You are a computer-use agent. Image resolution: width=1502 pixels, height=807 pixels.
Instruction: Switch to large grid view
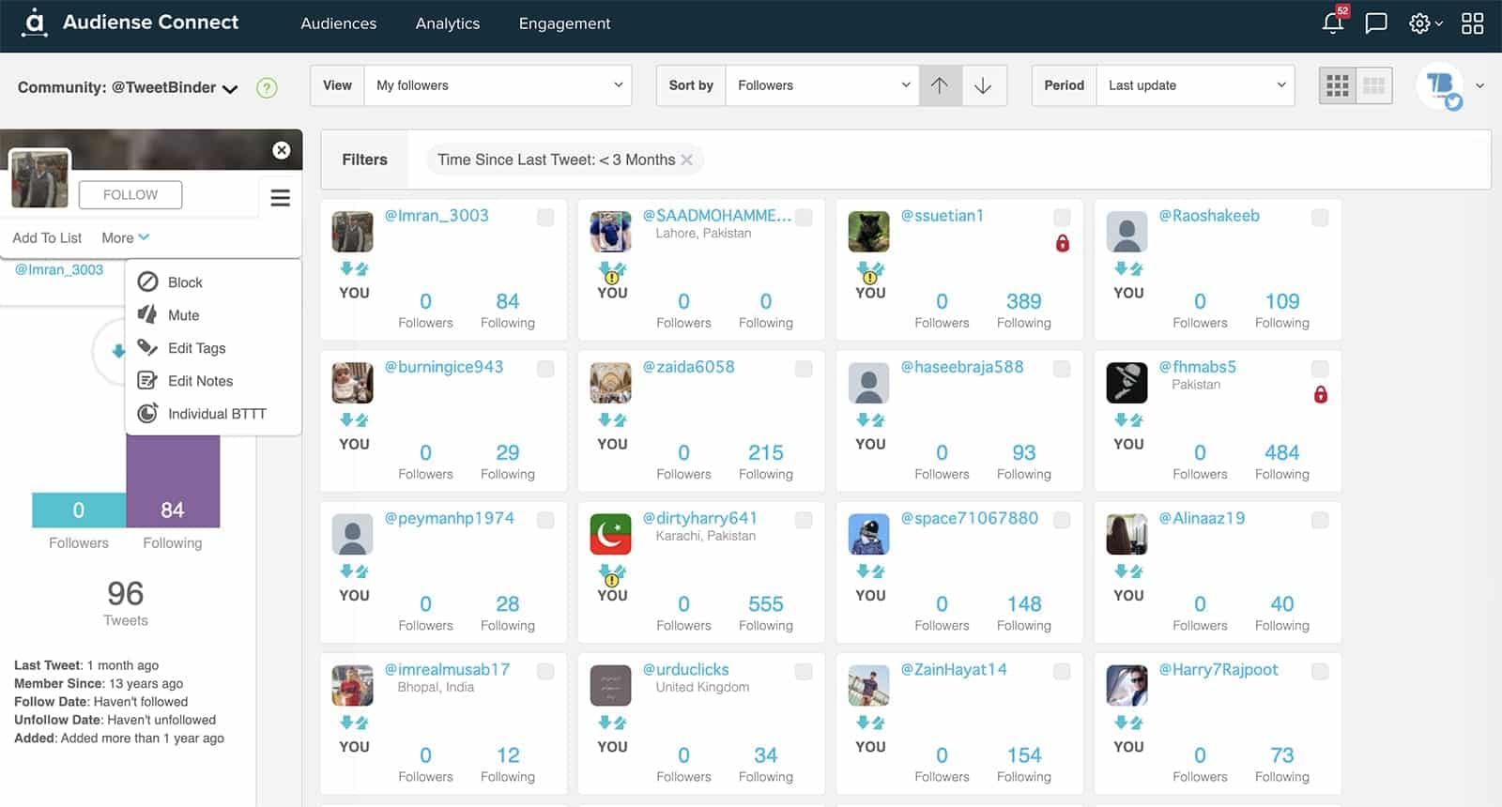click(1338, 85)
